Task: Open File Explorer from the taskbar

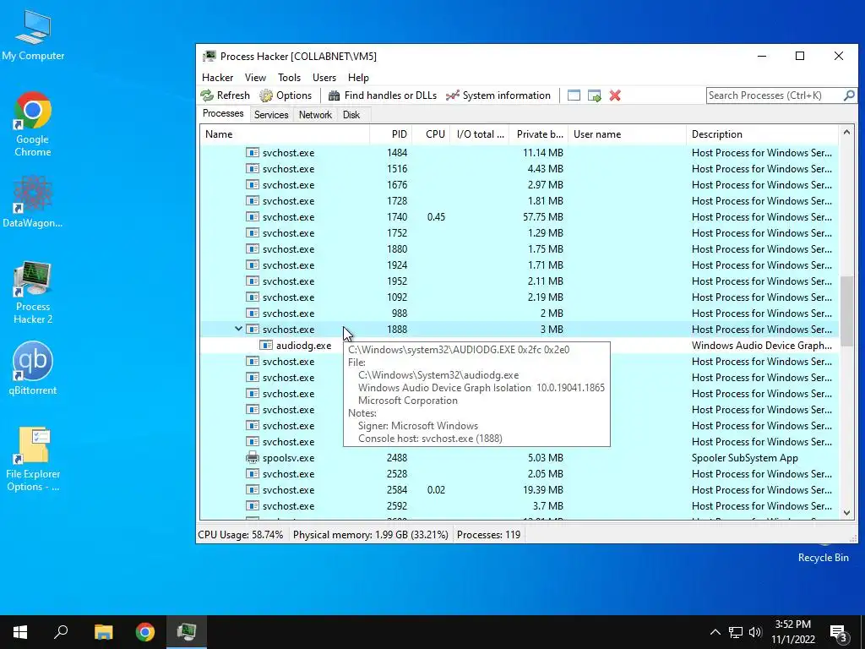Action: click(x=103, y=632)
